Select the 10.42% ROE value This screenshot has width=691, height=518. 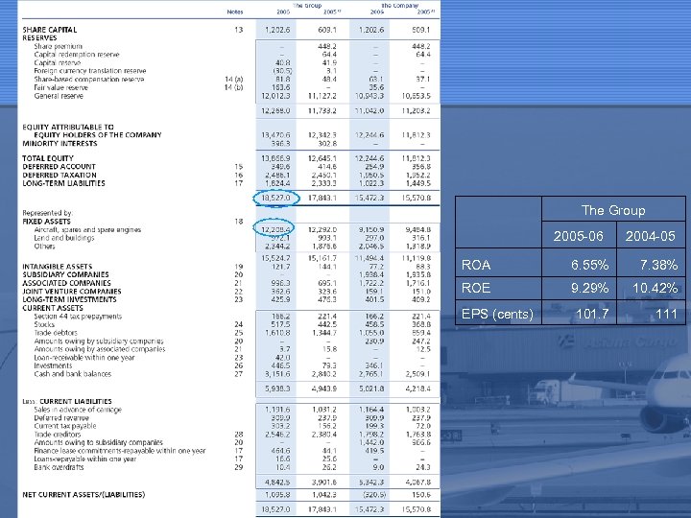click(x=655, y=288)
